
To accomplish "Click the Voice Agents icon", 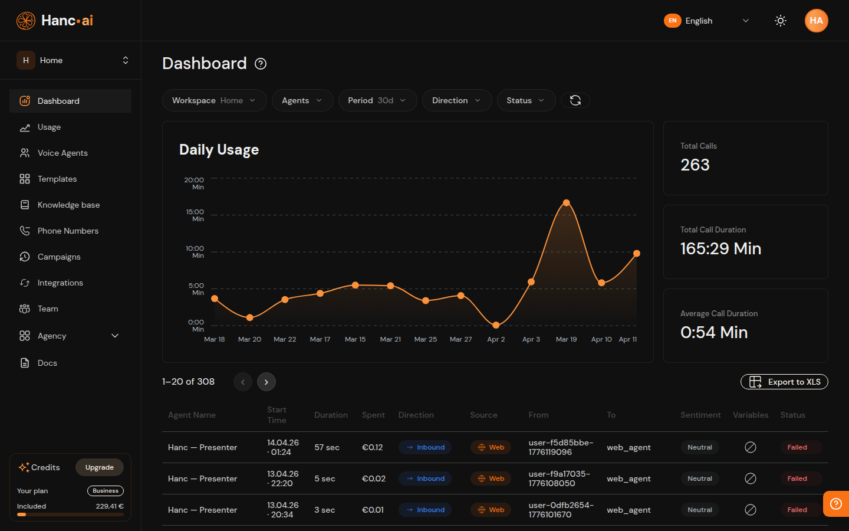I will (24, 153).
